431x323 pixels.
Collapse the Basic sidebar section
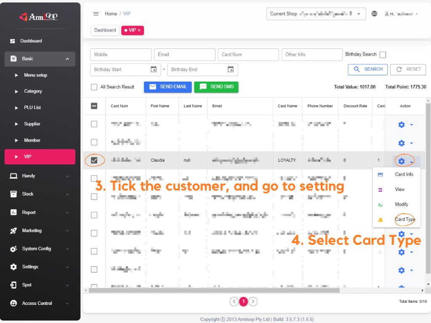pos(67,59)
